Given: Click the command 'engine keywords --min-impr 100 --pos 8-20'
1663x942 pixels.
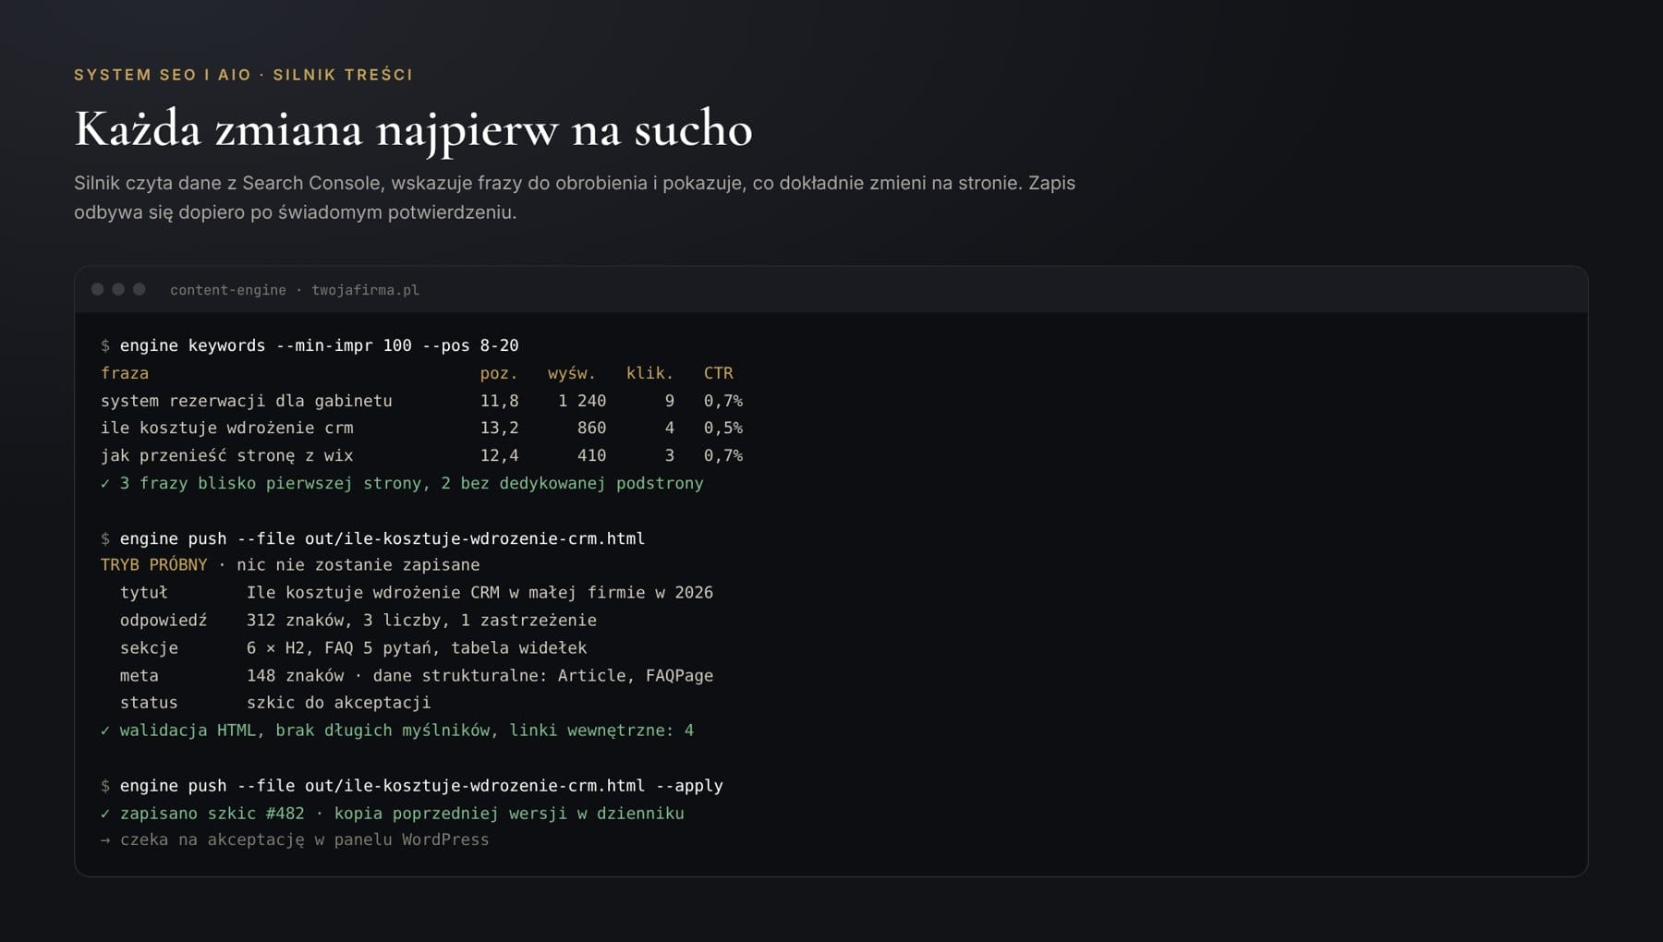Looking at the screenshot, I should coord(319,345).
